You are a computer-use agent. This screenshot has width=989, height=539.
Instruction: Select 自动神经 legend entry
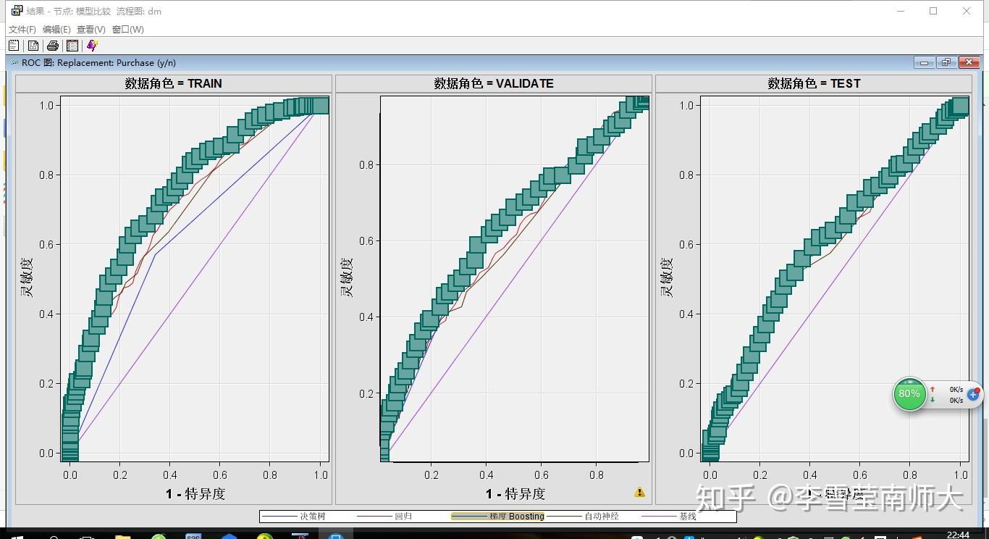coord(583,517)
